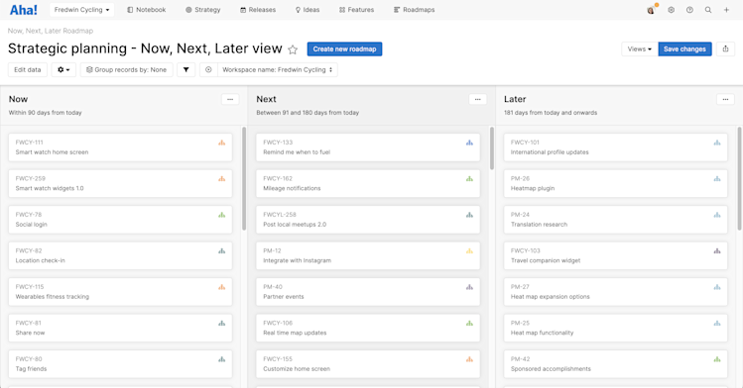Viewport: 743px width, 388px height.
Task: Open the roadmap settings gear dropdown
Action: pyautogui.click(x=63, y=70)
